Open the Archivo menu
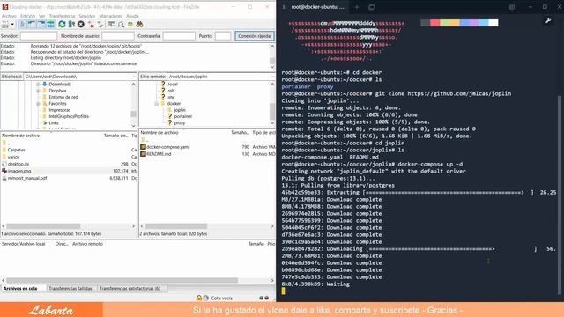The image size is (564, 317). 9,16
